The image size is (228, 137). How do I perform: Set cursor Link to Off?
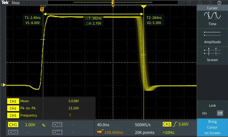(x=220, y=113)
